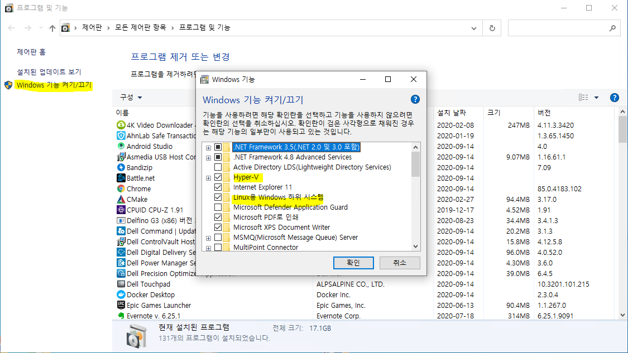Cancel dialog with 취소 button
Viewport: 628px width, 353px height.
(400, 263)
